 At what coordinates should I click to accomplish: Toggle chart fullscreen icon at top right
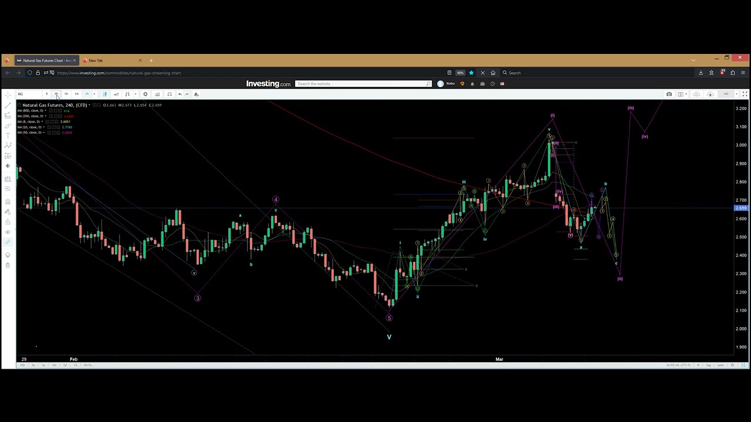point(745,94)
